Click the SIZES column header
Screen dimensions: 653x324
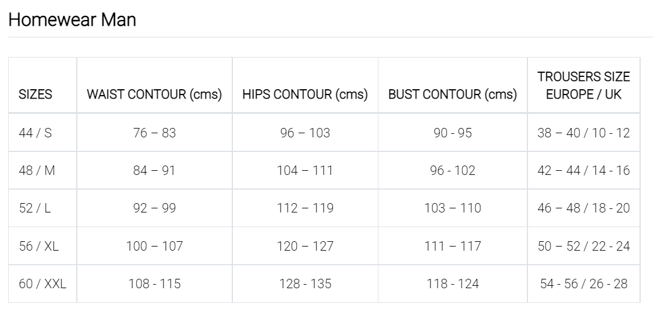coord(36,94)
